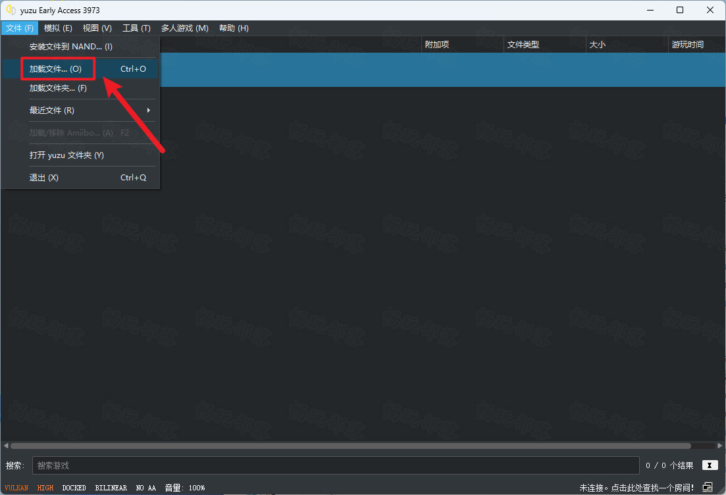Sort game list by 大小 column
726x495 pixels.
(x=627, y=45)
